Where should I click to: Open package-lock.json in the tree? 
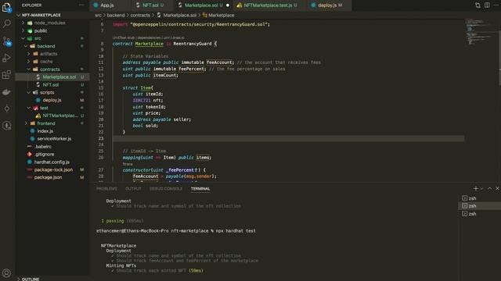(x=52, y=169)
